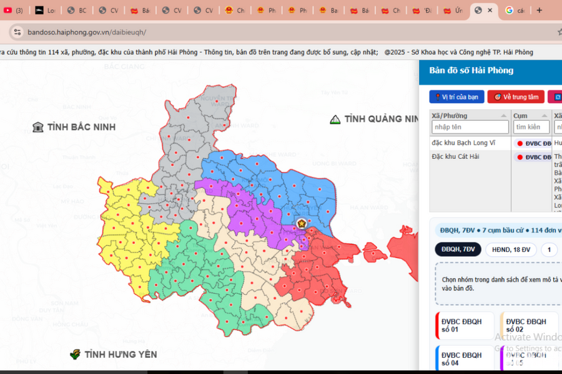
Task: Sort the Cụm column with its arrow
Action: point(545,115)
